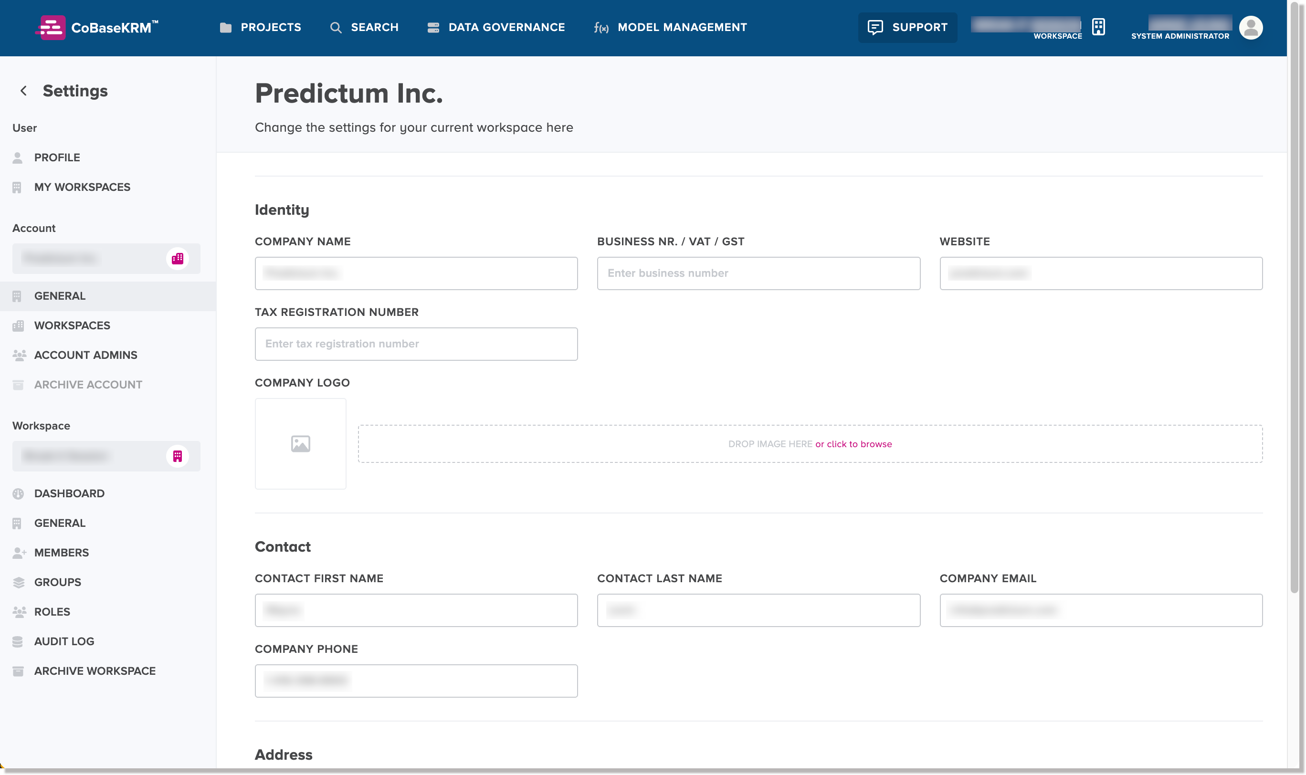Focus the Contact First Name field

tap(416, 610)
